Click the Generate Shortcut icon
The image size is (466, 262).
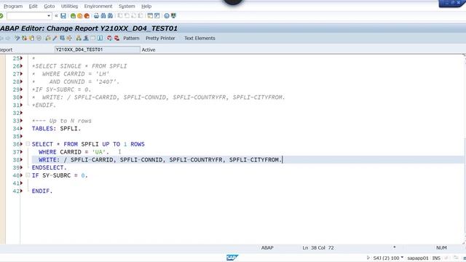click(x=157, y=16)
